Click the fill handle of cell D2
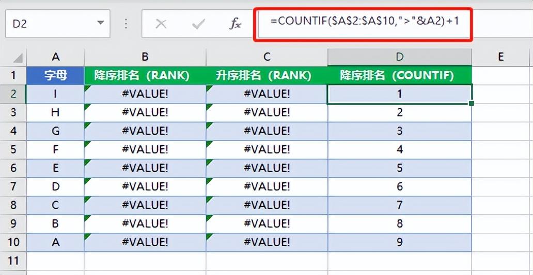This screenshot has height=275, width=533. tap(472, 103)
